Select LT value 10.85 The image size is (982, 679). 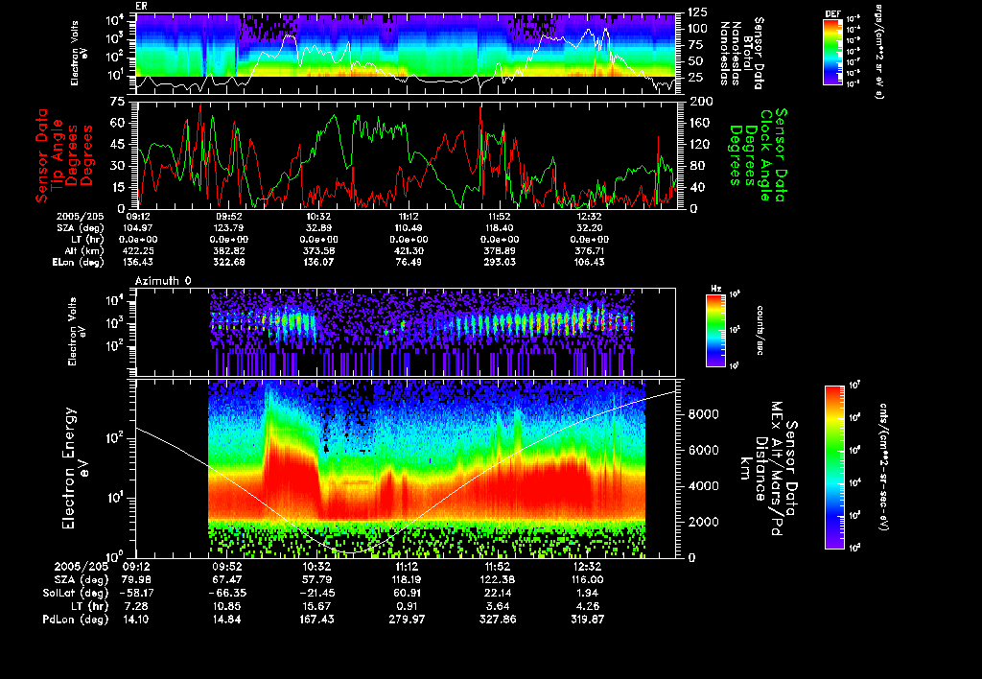(226, 606)
